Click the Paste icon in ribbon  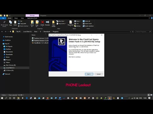point(15,23)
